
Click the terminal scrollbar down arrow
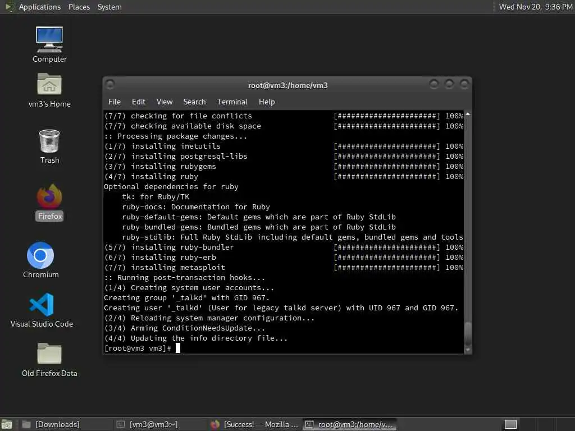coord(468,350)
